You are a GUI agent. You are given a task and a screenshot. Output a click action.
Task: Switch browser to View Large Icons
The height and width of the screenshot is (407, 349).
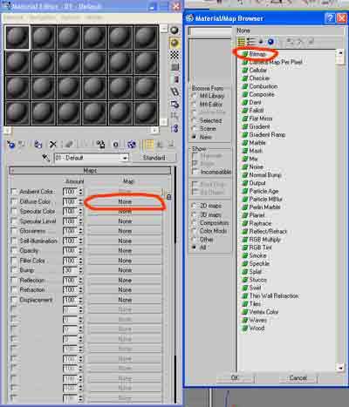coord(270,42)
